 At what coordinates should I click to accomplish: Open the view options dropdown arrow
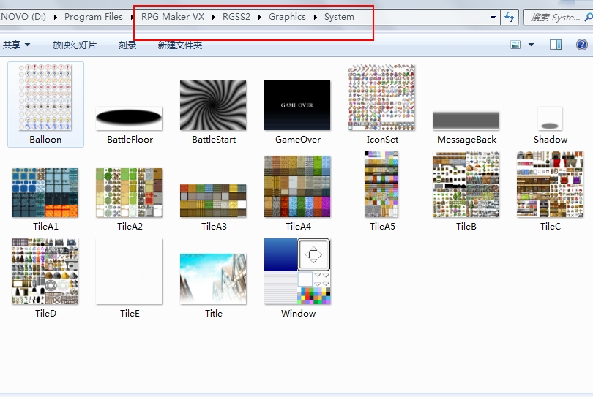531,45
